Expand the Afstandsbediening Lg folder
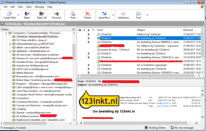Viewport: 206px width, 131px height. tap(10, 44)
